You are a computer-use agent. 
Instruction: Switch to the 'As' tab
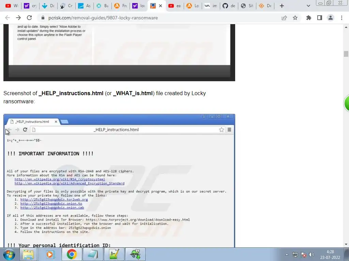point(85,6)
